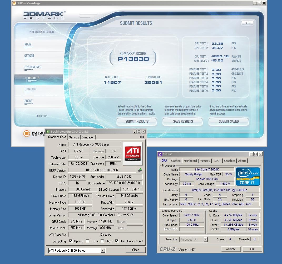Open SYSTEM INFO in 3DMark sidebar
282x264 pixels.
pyautogui.click(x=33, y=67)
